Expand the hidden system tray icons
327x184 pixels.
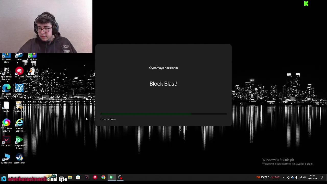click(x=284, y=177)
